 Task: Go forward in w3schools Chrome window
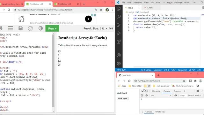pos(4,10)
